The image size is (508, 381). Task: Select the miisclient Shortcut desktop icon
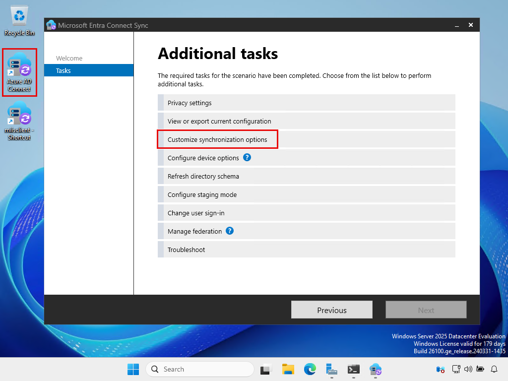19,121
